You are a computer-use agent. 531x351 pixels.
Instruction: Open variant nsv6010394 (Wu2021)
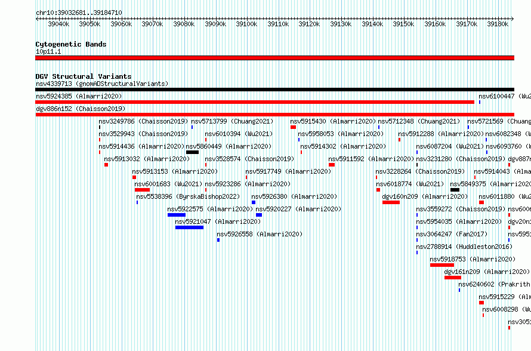(239, 134)
